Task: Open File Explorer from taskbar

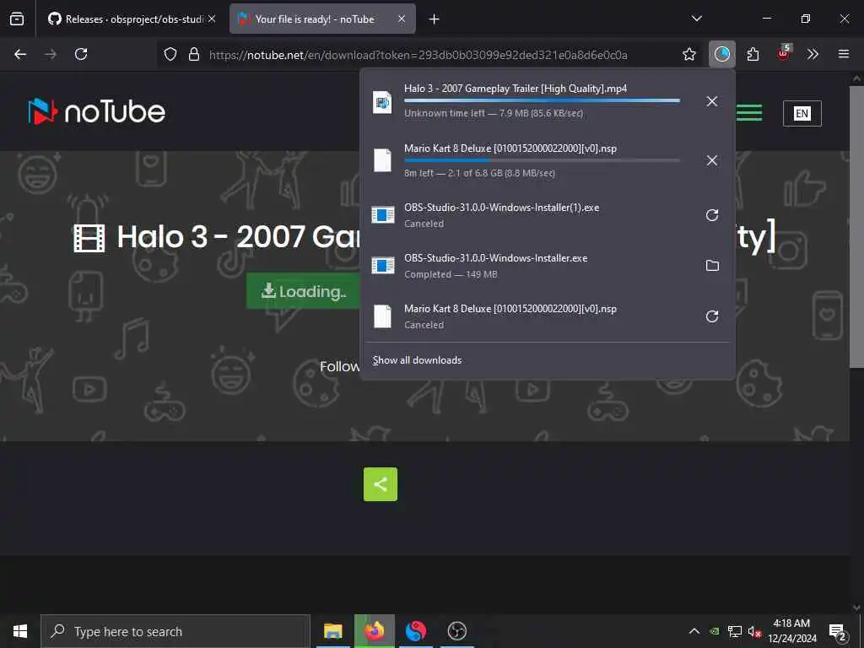Action: [332, 631]
